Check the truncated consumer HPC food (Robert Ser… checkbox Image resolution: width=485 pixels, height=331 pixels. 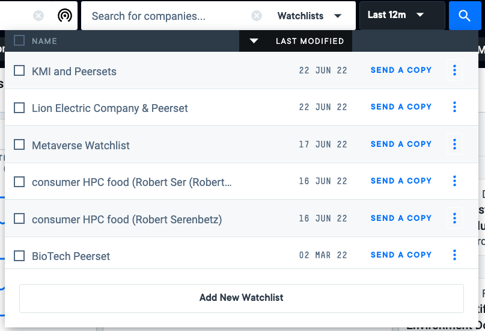coord(19,182)
